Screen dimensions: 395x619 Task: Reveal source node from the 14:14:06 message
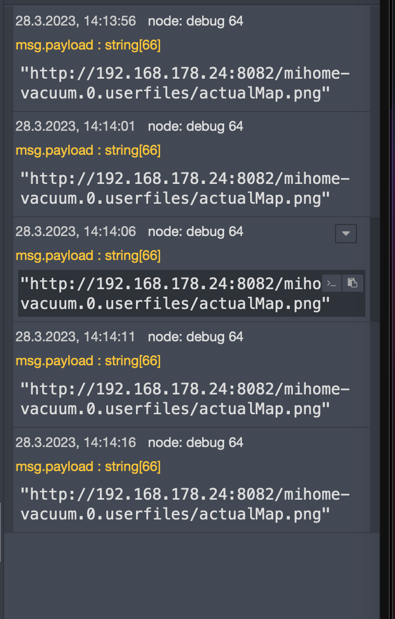point(195,231)
